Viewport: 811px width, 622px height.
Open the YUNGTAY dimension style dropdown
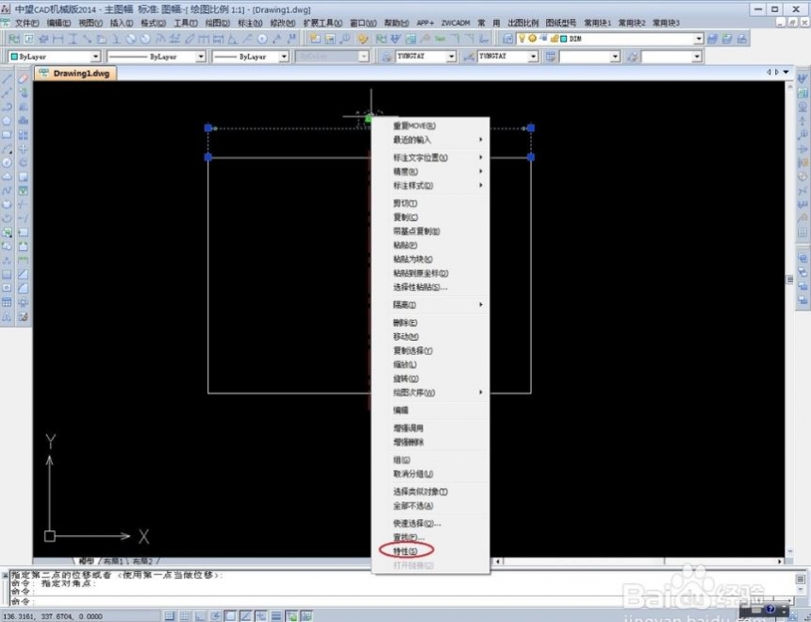pos(533,57)
